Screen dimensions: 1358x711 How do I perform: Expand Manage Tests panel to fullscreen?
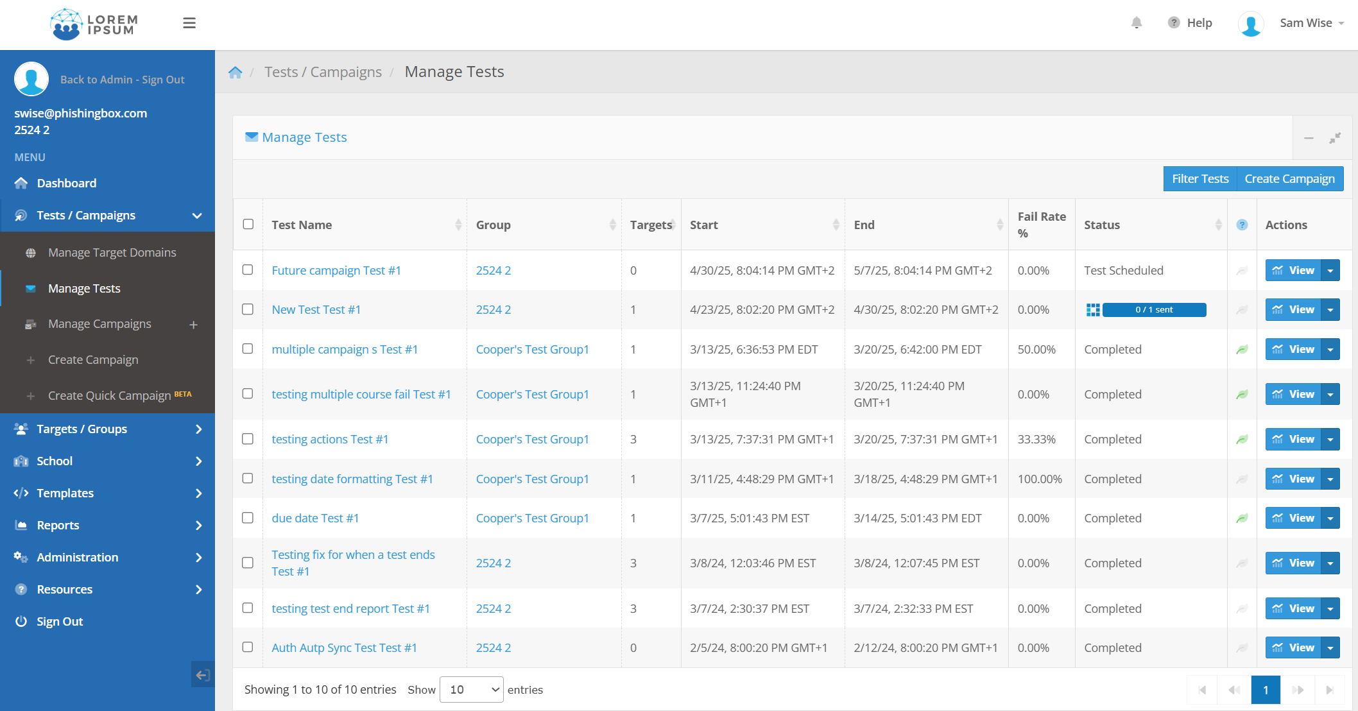[1335, 138]
